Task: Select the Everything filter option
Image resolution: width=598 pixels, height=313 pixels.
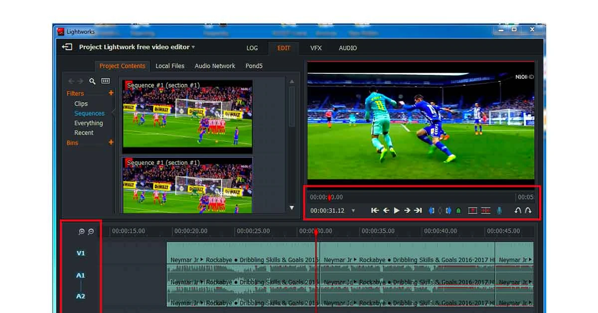Action: pyautogui.click(x=90, y=123)
